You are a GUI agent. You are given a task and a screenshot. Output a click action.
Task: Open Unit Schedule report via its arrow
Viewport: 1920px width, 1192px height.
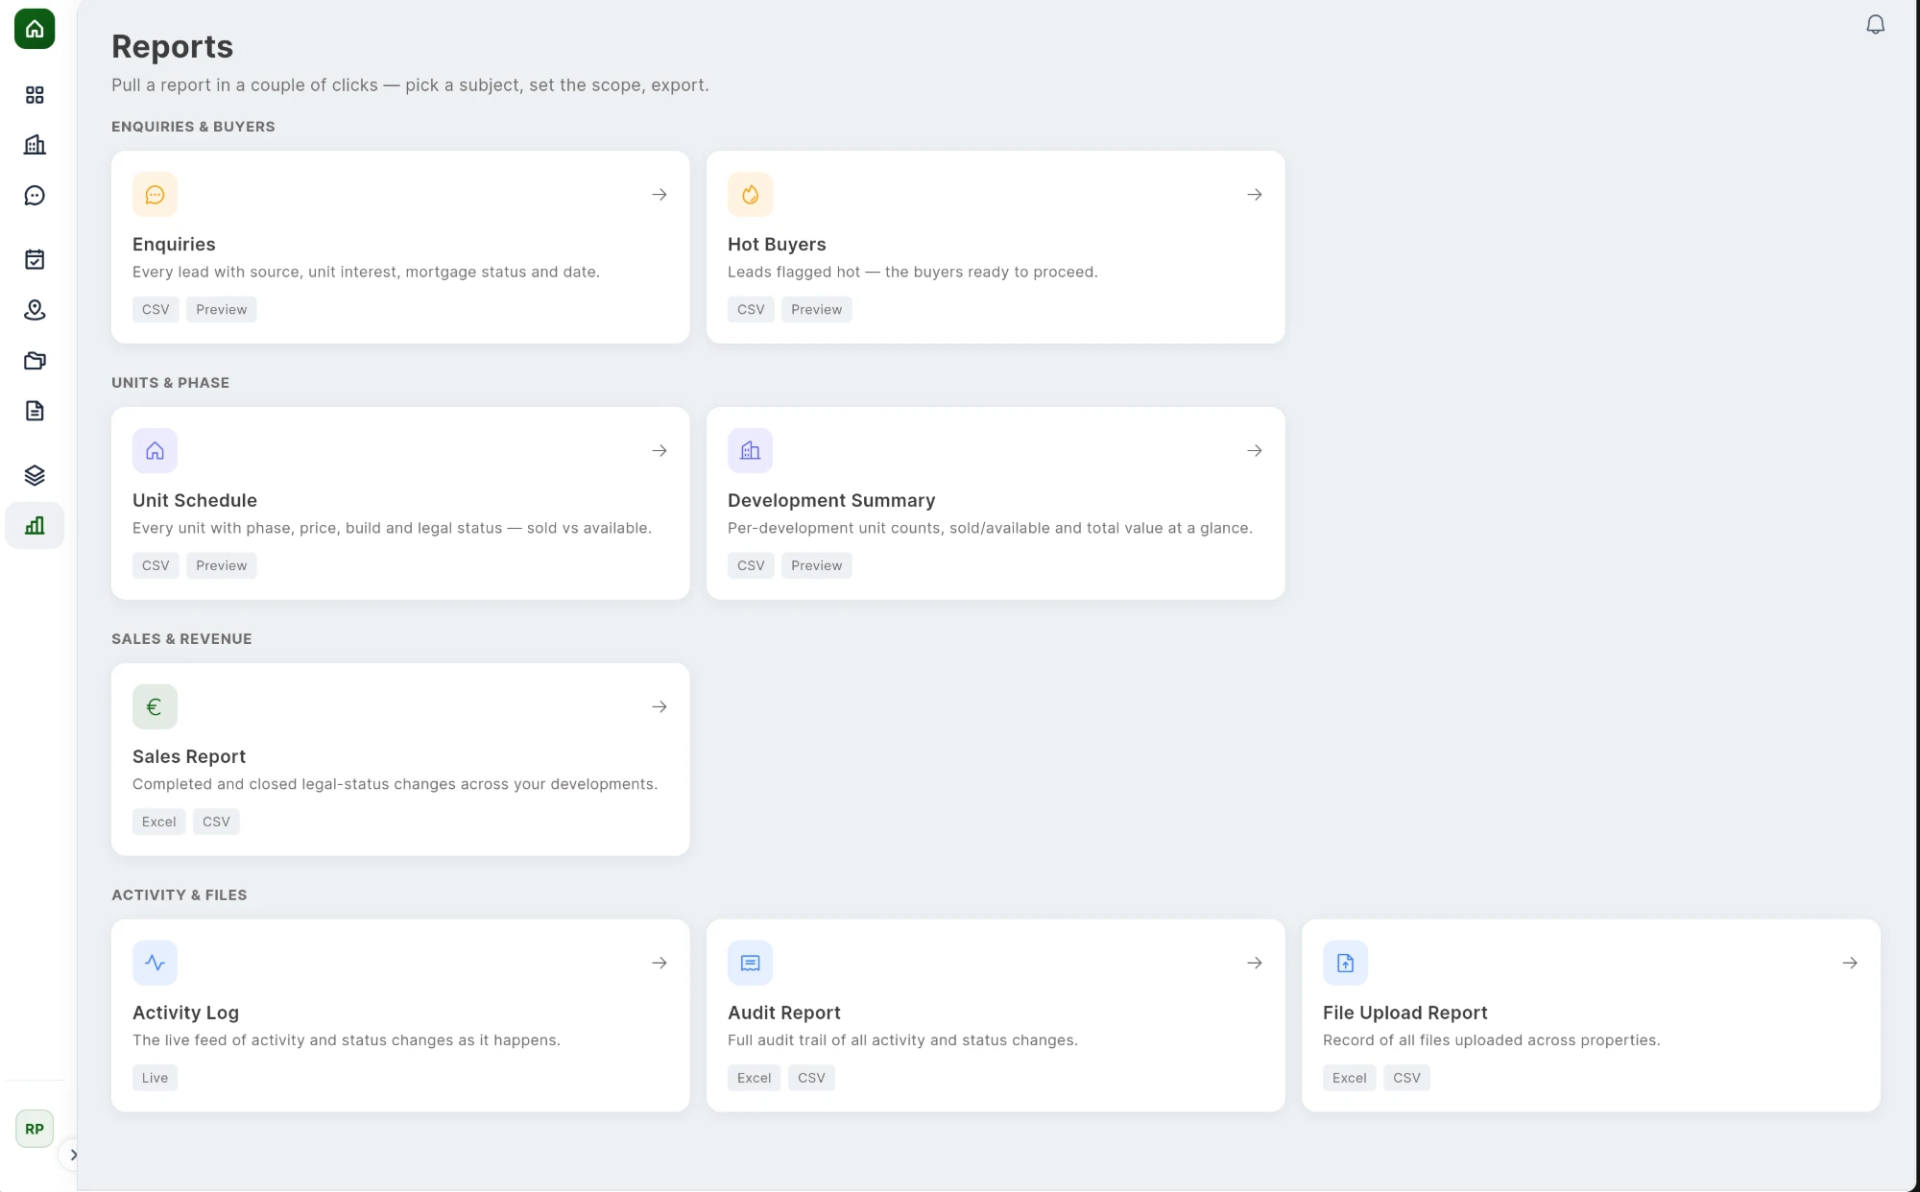(660, 451)
